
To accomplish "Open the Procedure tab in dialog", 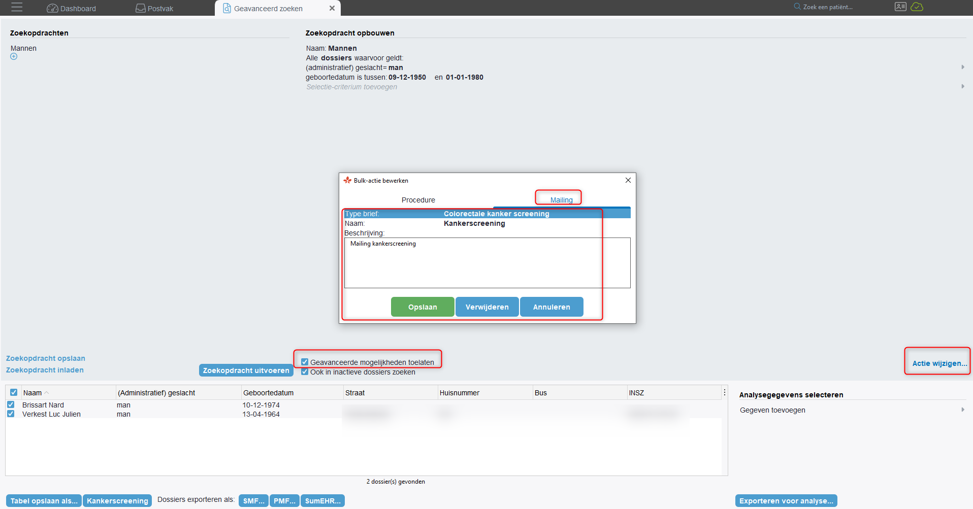I will pos(418,200).
